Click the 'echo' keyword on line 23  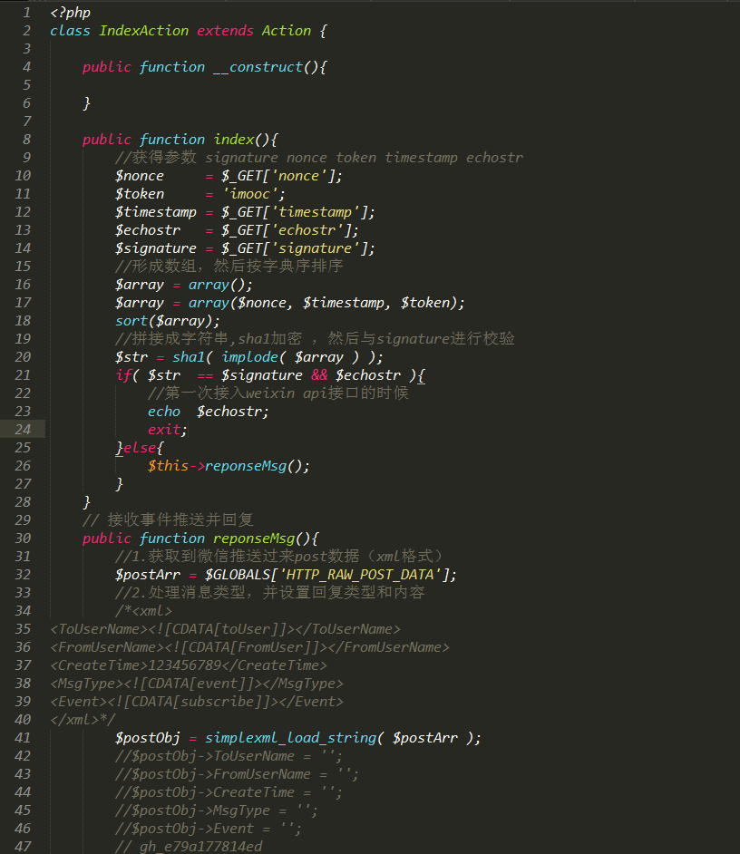pyautogui.click(x=164, y=412)
